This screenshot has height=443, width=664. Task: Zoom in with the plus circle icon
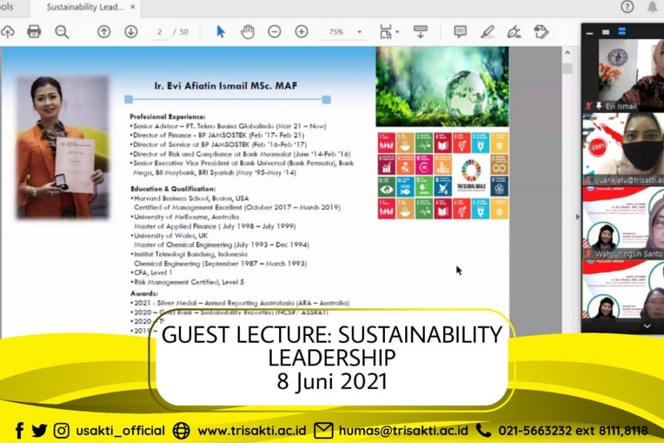[x=302, y=32]
